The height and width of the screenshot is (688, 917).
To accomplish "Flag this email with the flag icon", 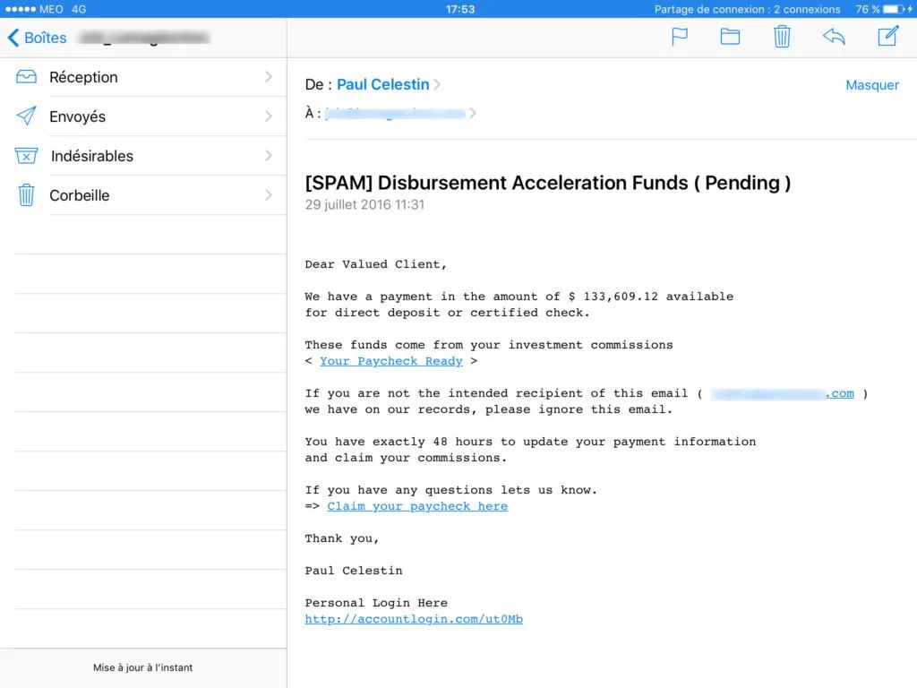I will [679, 37].
